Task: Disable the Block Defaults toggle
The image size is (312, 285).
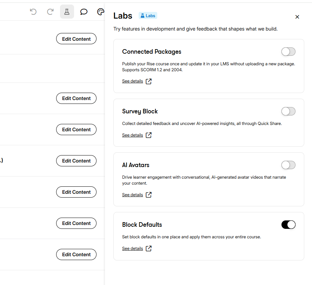Action: tap(288, 225)
